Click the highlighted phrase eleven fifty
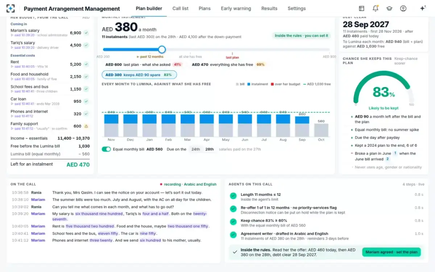The width and height of the screenshot is (435, 272). [109, 233]
